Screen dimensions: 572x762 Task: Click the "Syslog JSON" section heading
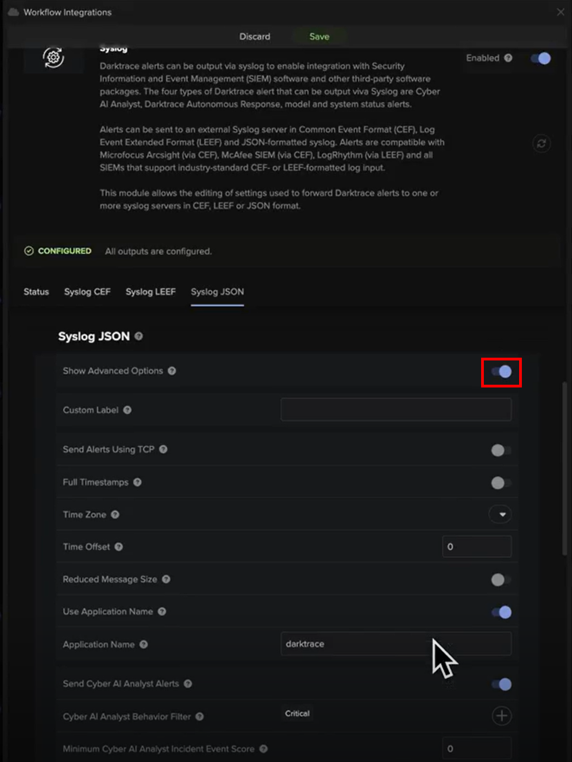pos(94,336)
